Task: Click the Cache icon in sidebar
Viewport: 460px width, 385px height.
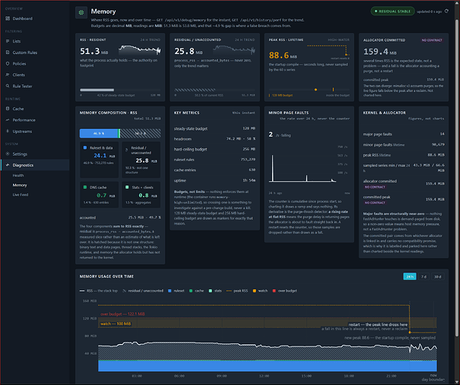Action: click(8, 109)
